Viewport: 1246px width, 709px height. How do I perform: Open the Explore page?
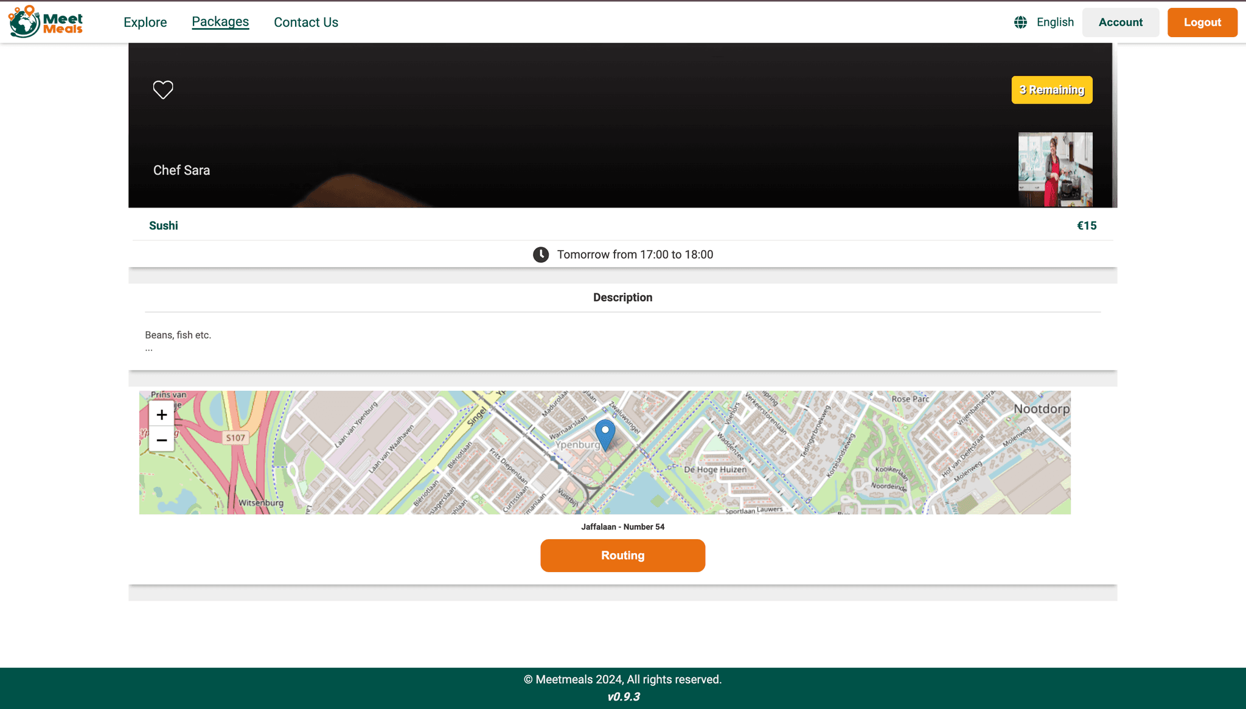click(x=145, y=23)
